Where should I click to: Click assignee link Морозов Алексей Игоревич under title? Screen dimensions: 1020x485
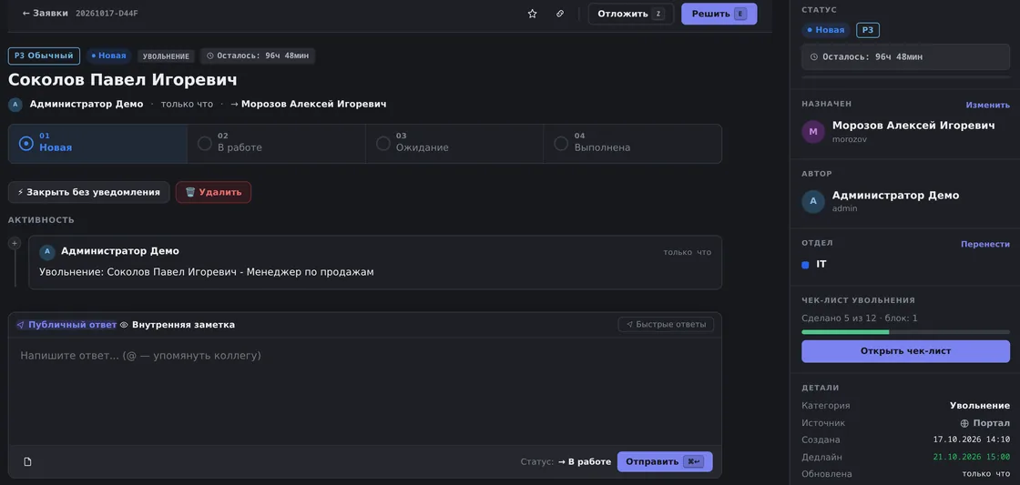tap(313, 104)
